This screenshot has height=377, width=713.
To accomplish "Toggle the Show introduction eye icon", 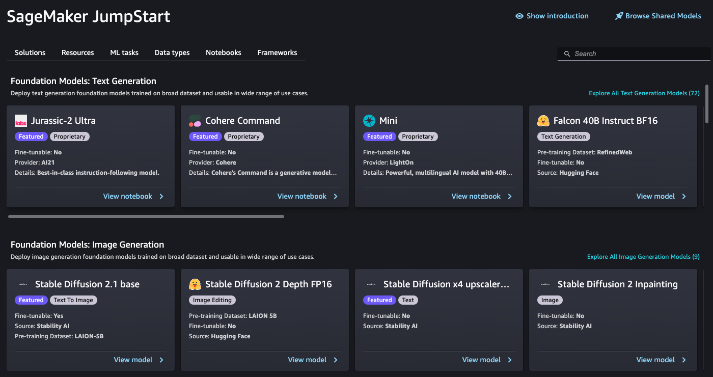I will [x=519, y=16].
